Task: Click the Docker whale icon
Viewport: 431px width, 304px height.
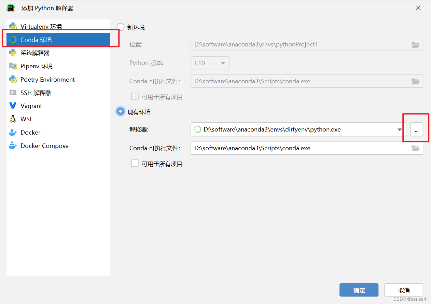Action: 13,133
